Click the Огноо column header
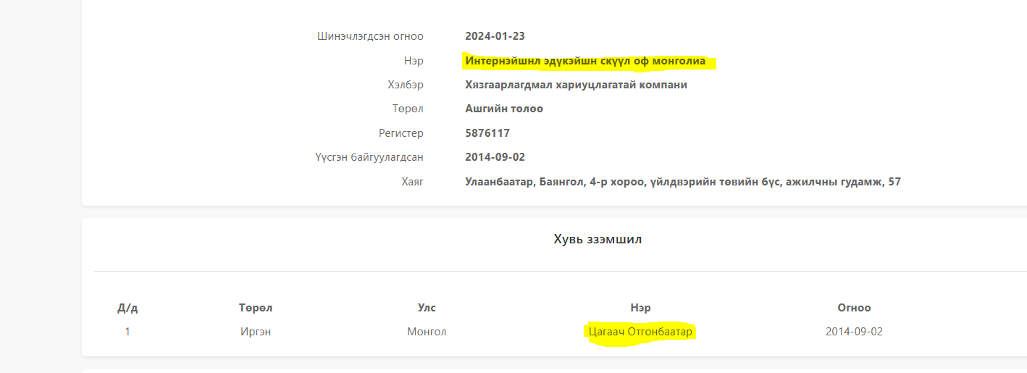 pyautogui.click(x=854, y=308)
